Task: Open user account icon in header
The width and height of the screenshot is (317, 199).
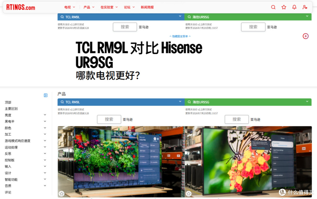Action: tap(305, 7)
